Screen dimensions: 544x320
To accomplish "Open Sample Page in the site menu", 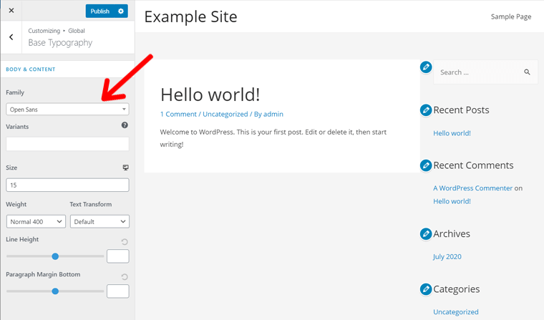I will [510, 16].
